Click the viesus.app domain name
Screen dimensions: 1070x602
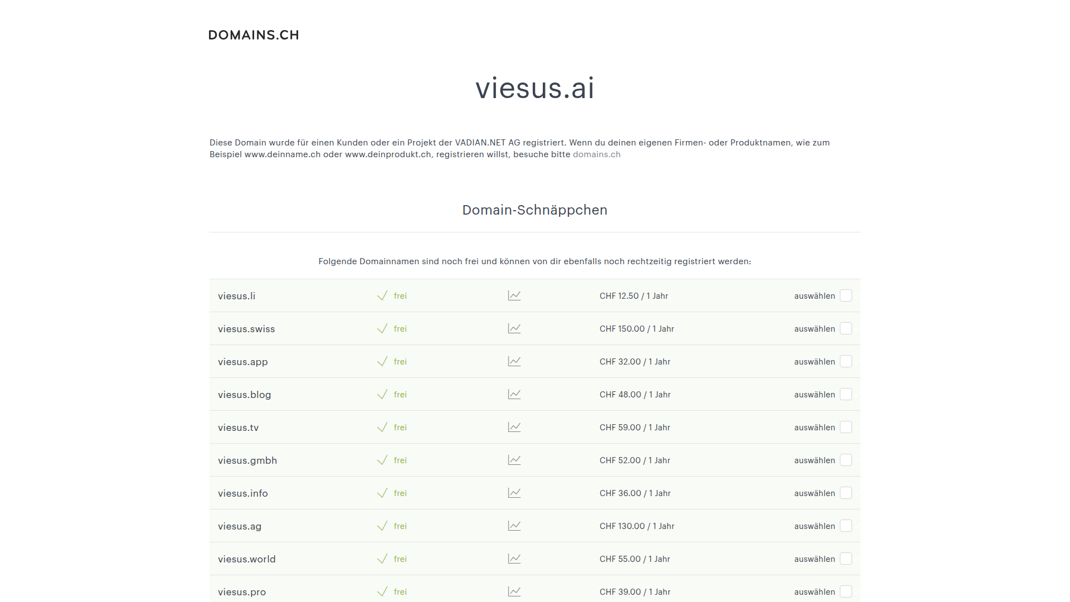(243, 362)
